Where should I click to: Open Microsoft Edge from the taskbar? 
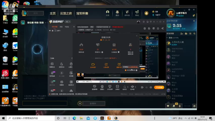point(74,118)
